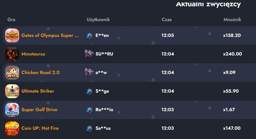Open the Ultimate Striker game icon

click(12, 91)
